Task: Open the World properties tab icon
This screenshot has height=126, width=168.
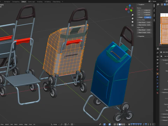Action: (157, 70)
